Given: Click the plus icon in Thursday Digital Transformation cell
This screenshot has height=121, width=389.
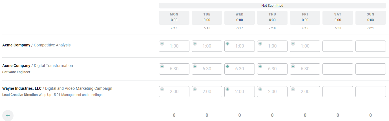Looking at the screenshot, I should 260,66.
